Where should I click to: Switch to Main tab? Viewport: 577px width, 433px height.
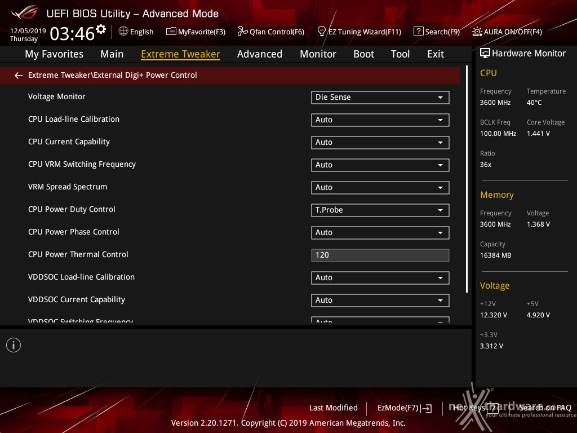112,54
